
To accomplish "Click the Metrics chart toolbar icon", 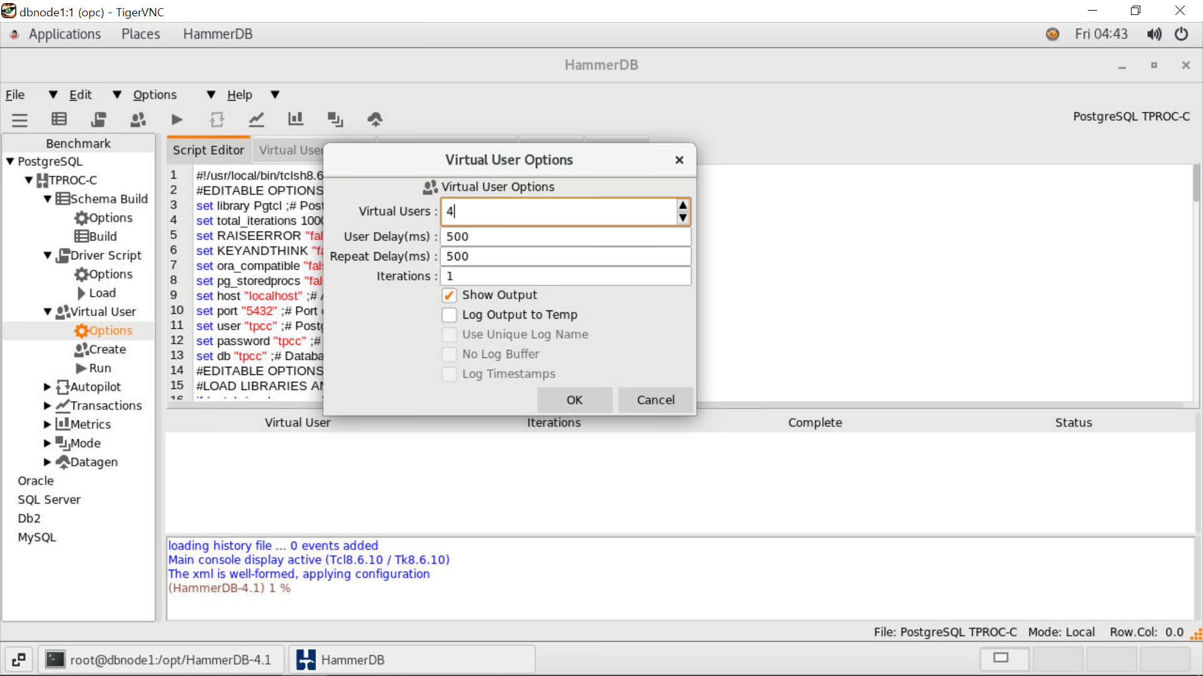I will 296,120.
